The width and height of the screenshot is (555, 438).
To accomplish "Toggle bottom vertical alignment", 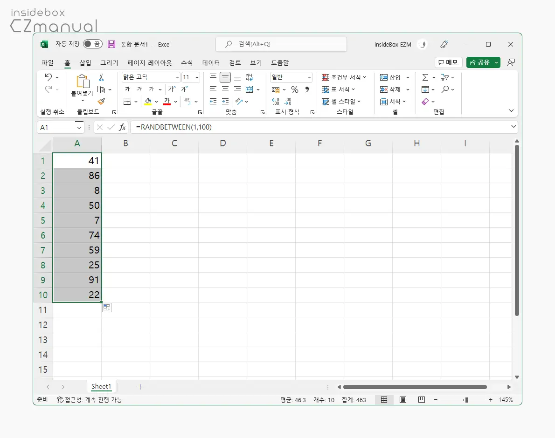I will click(237, 78).
